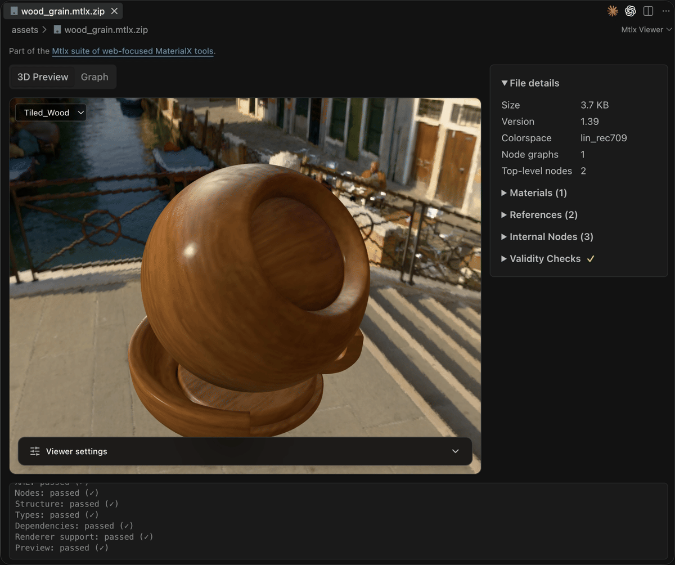Click the Top-level nodes row label
This screenshot has width=675, height=565.
coord(537,171)
